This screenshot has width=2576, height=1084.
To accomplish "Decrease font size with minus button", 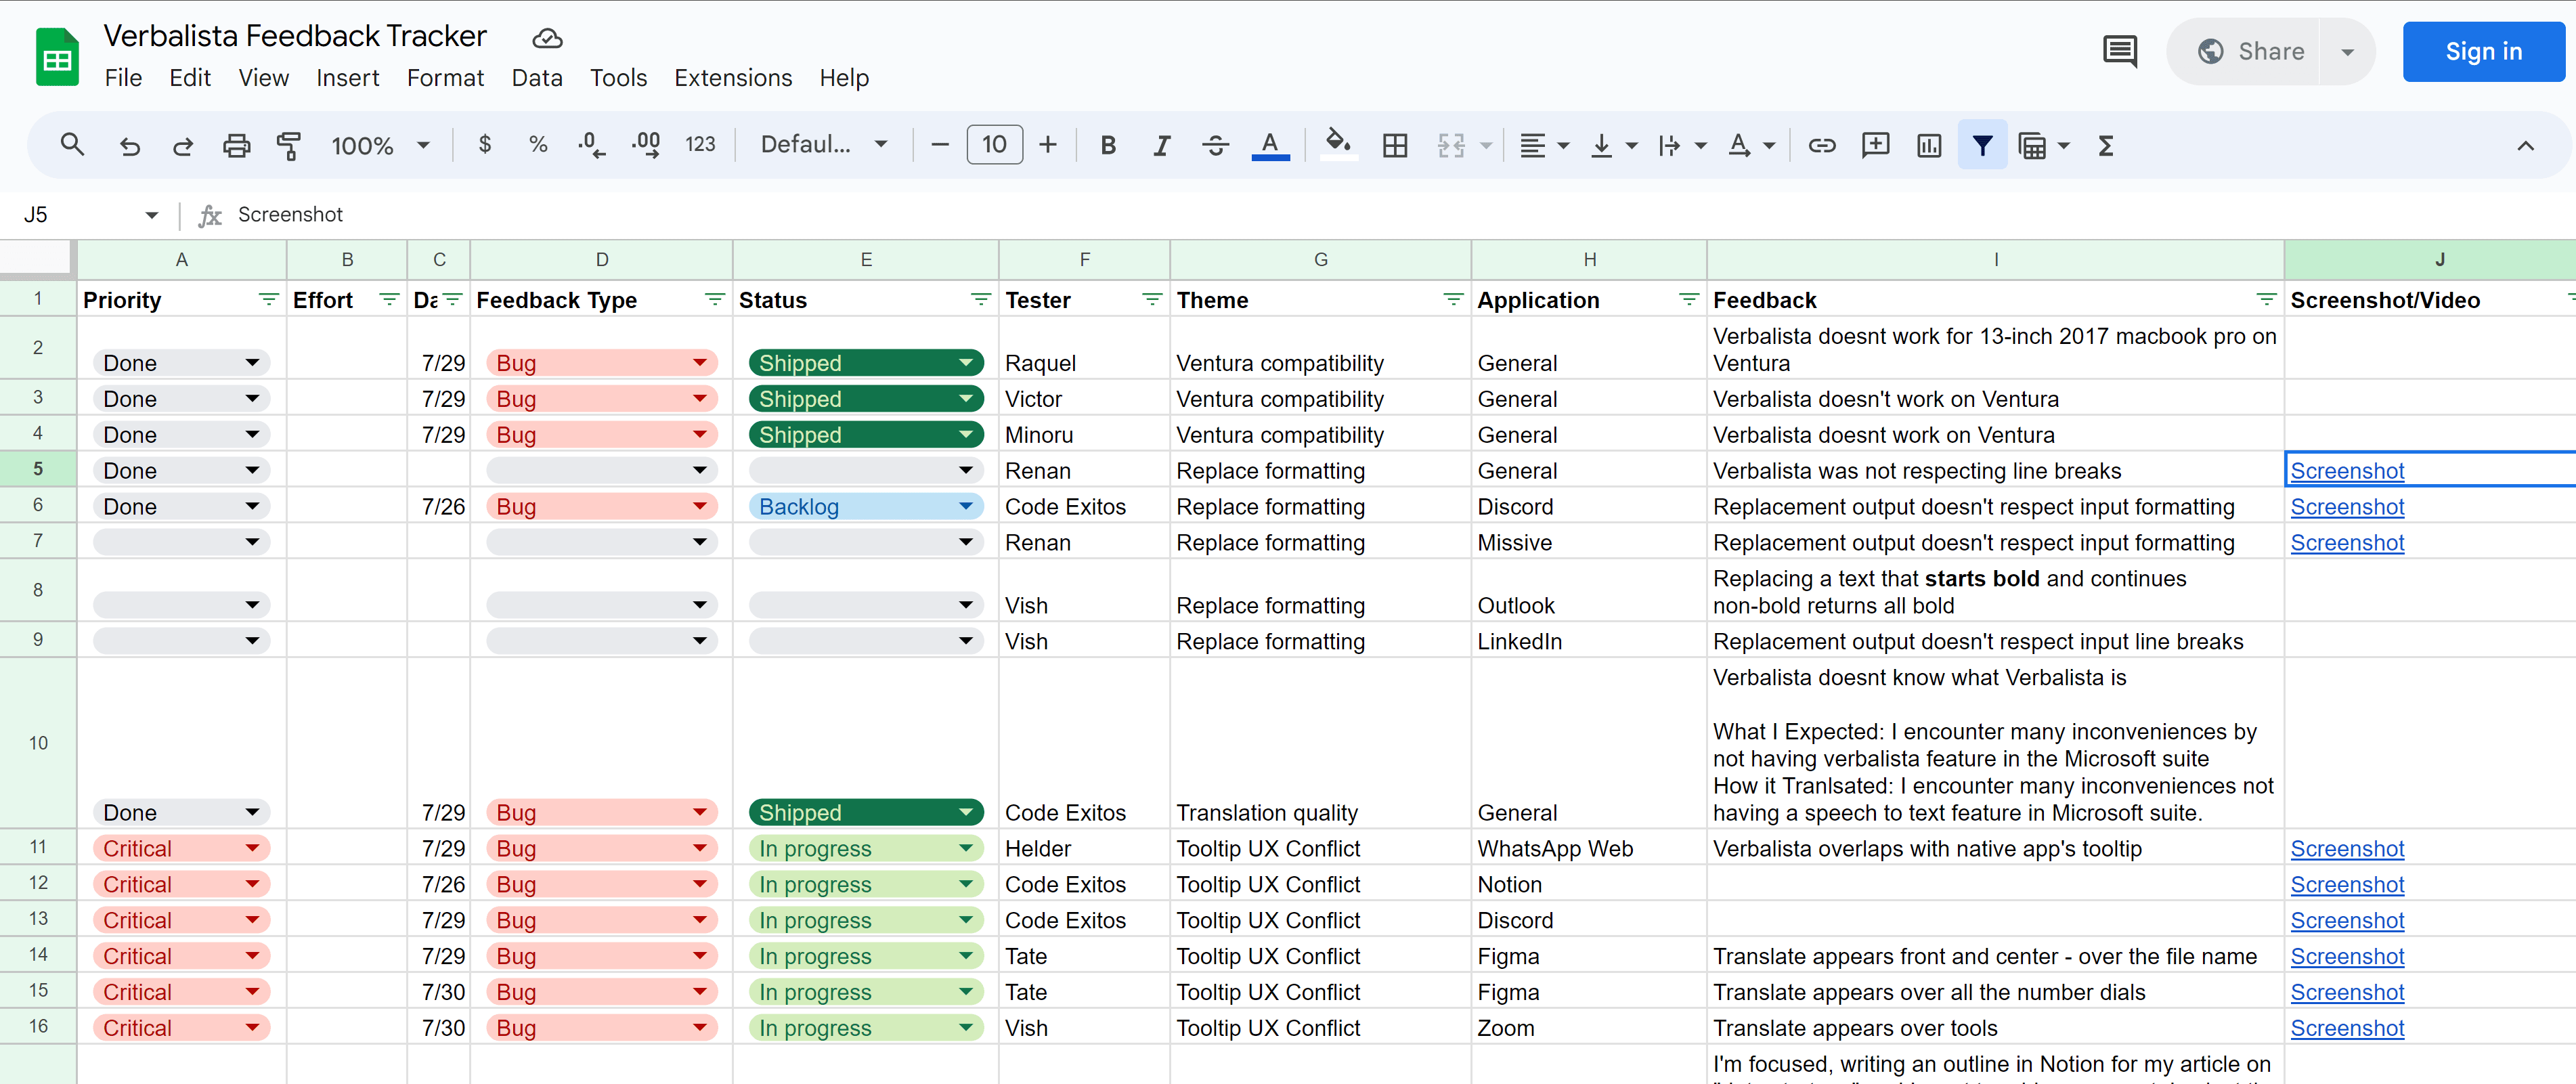I will 939,145.
